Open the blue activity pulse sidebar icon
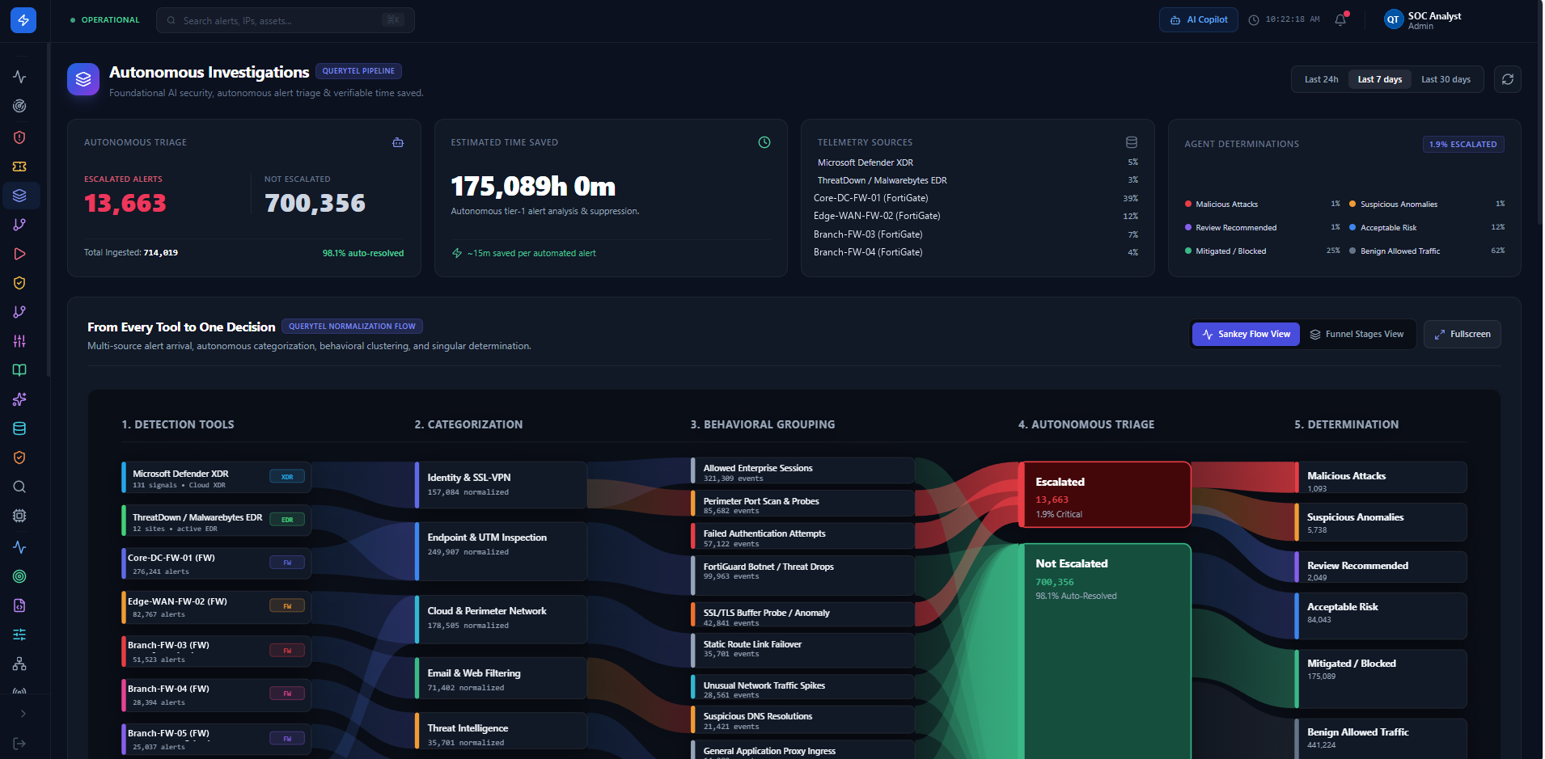Image resolution: width=1545 pixels, height=759 pixels. pos(19,547)
